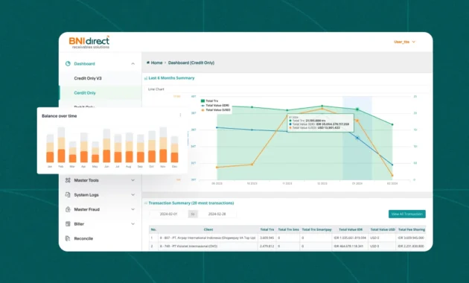Click the PT Visionet Internasional (OVO) row

[287, 247]
